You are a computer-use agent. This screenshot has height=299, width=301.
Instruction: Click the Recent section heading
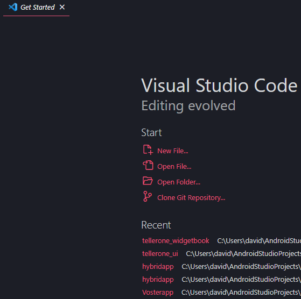(x=156, y=225)
